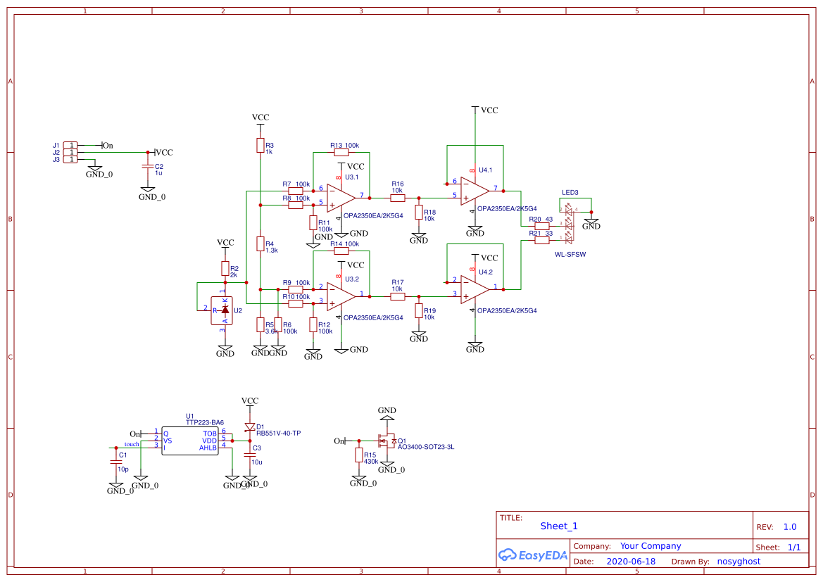Click the J1 connector header

click(69, 145)
